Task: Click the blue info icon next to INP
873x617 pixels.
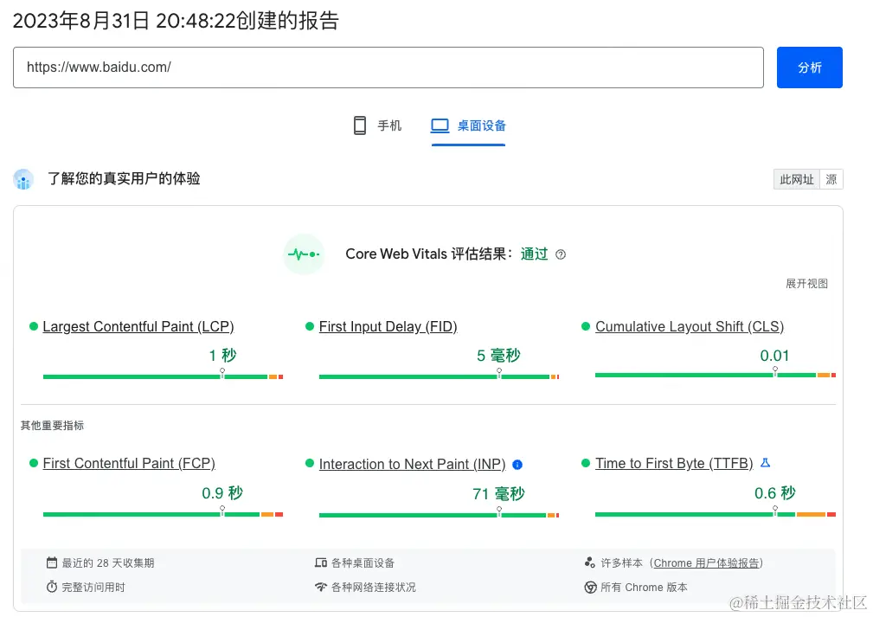Action: pyautogui.click(x=517, y=465)
